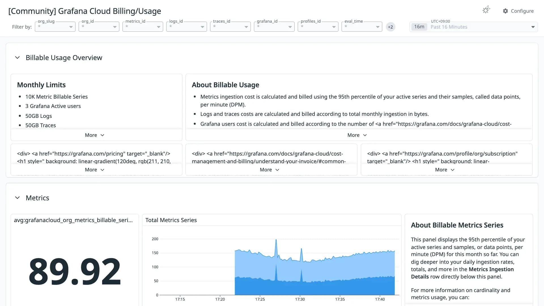
Task: Open the Configure menu
Action: [518, 11]
